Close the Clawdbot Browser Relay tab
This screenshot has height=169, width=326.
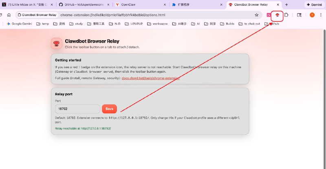click(x=278, y=4)
